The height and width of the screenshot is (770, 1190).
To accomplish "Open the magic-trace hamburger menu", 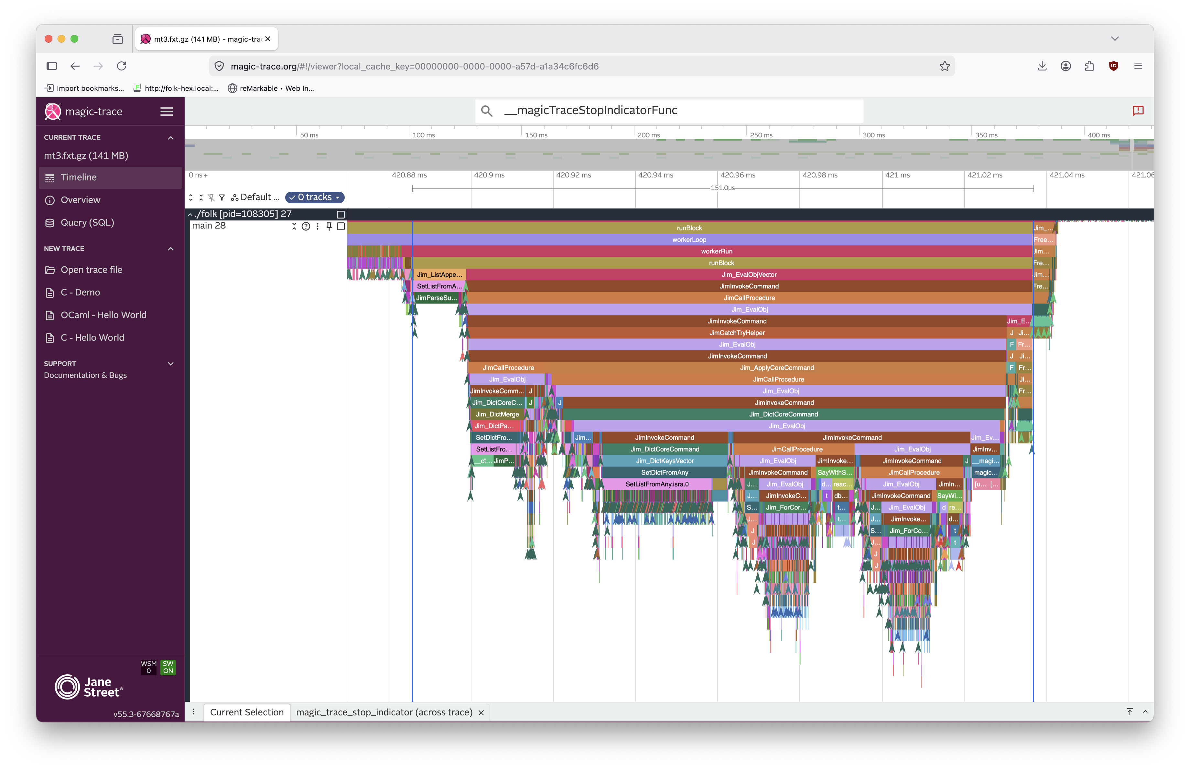I will 167,112.
